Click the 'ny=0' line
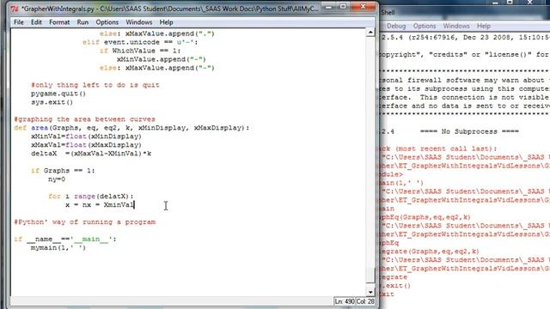The height and width of the screenshot is (309, 550). 57,179
